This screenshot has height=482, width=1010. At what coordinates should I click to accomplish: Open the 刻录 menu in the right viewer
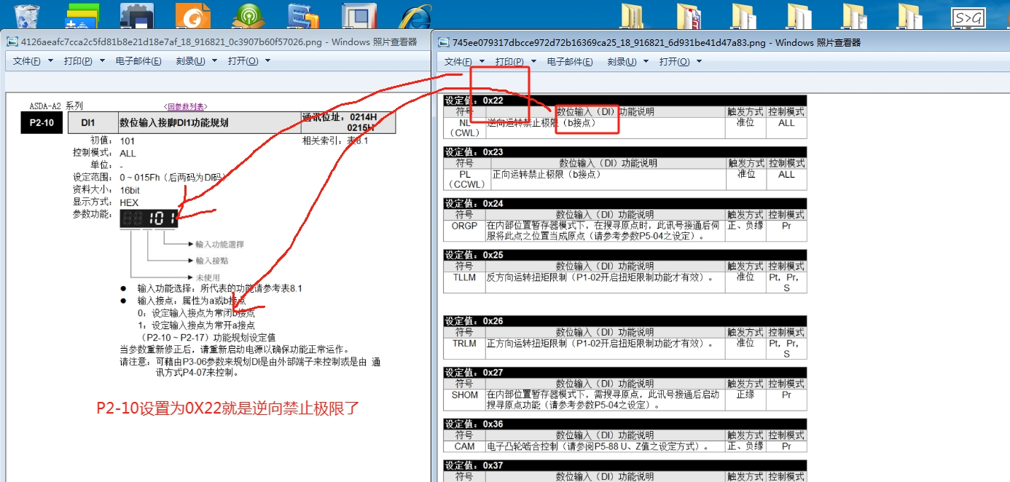(x=622, y=62)
